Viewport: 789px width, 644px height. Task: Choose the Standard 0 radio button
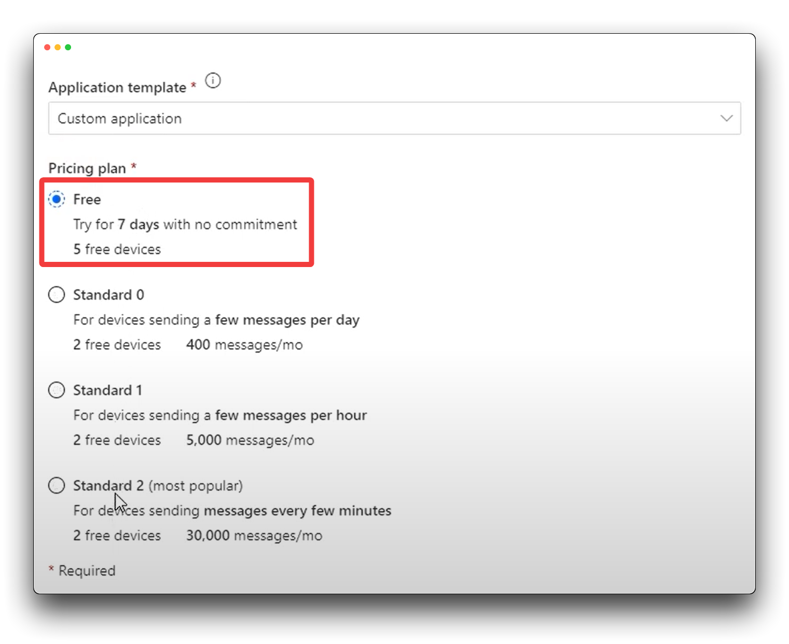point(57,295)
